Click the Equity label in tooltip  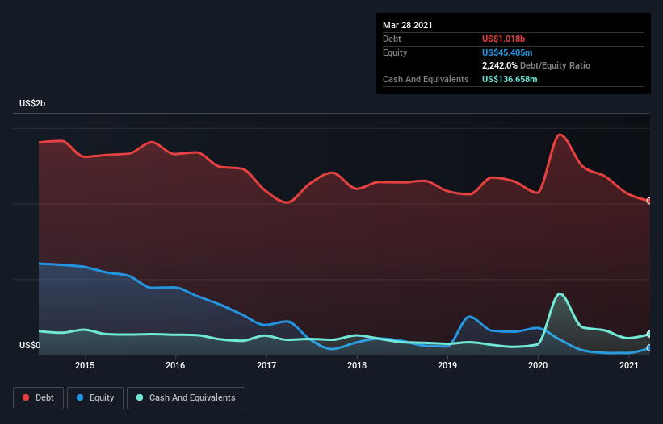(x=395, y=52)
